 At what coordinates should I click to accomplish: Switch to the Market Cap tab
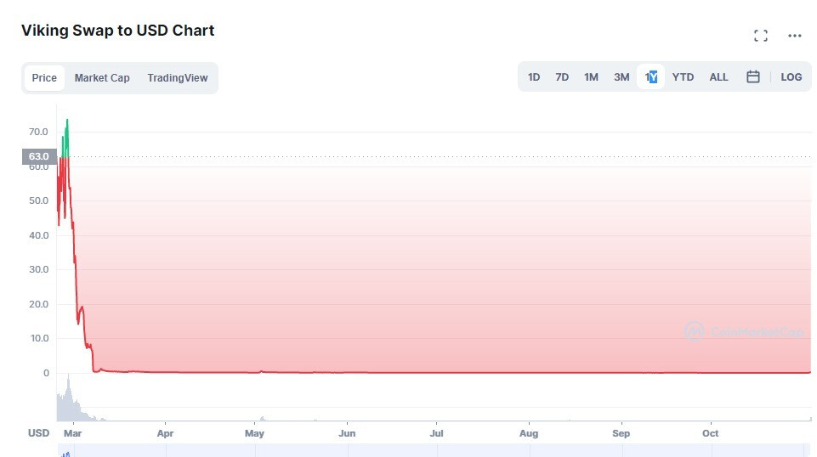point(102,78)
